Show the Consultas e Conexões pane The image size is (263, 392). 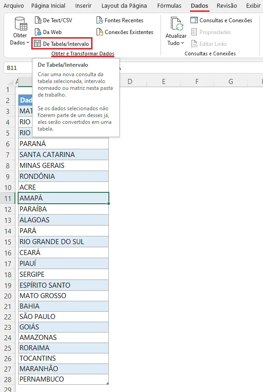click(x=221, y=20)
